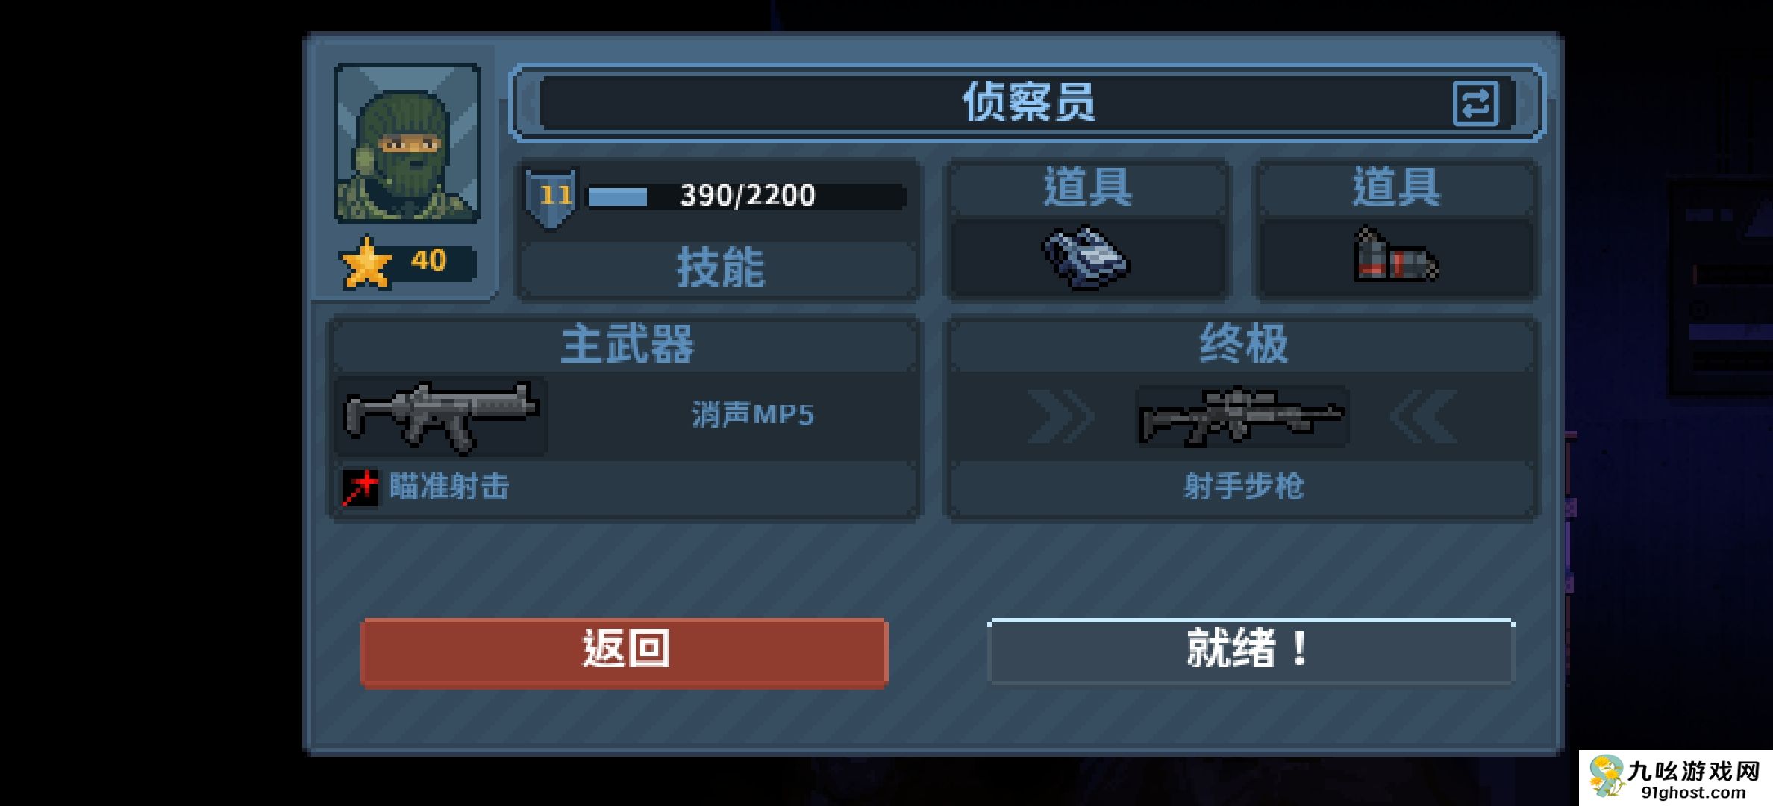The height and width of the screenshot is (806, 1773).
Task: Select the binoculars item icon
Action: 1086,257
